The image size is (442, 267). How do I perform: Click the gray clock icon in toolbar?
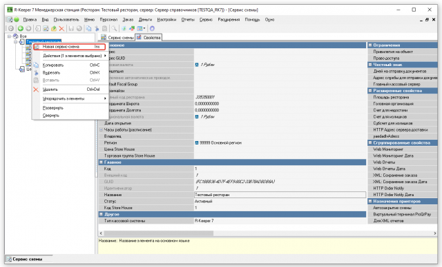tap(11, 28)
